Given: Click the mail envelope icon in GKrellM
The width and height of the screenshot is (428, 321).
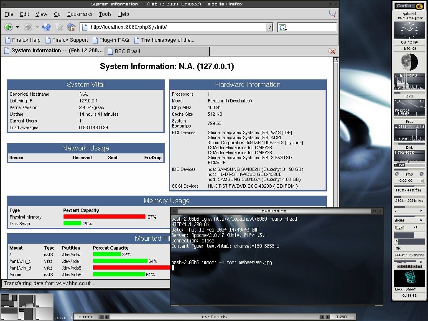Looking at the screenshot, I should tap(399, 228).
